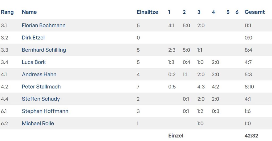
Task: Click the Dirk Etzel name link
Action: pos(33,38)
